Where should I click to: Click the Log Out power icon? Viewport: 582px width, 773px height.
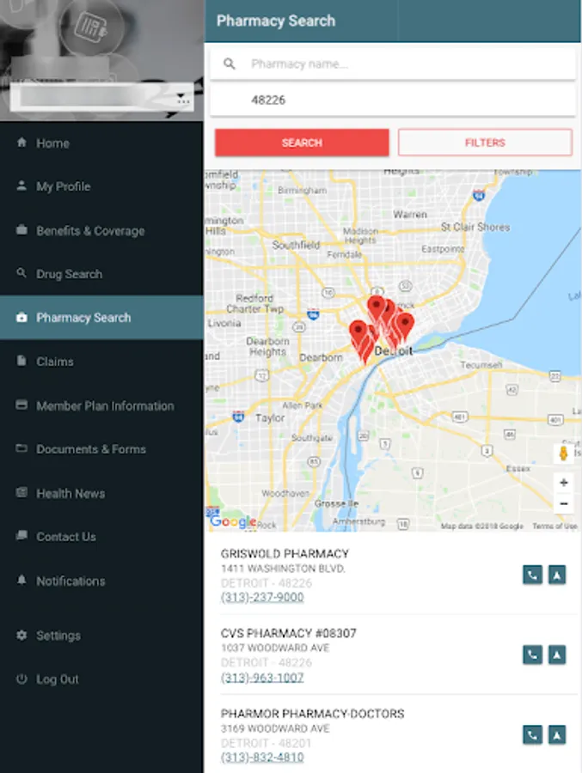click(x=21, y=679)
